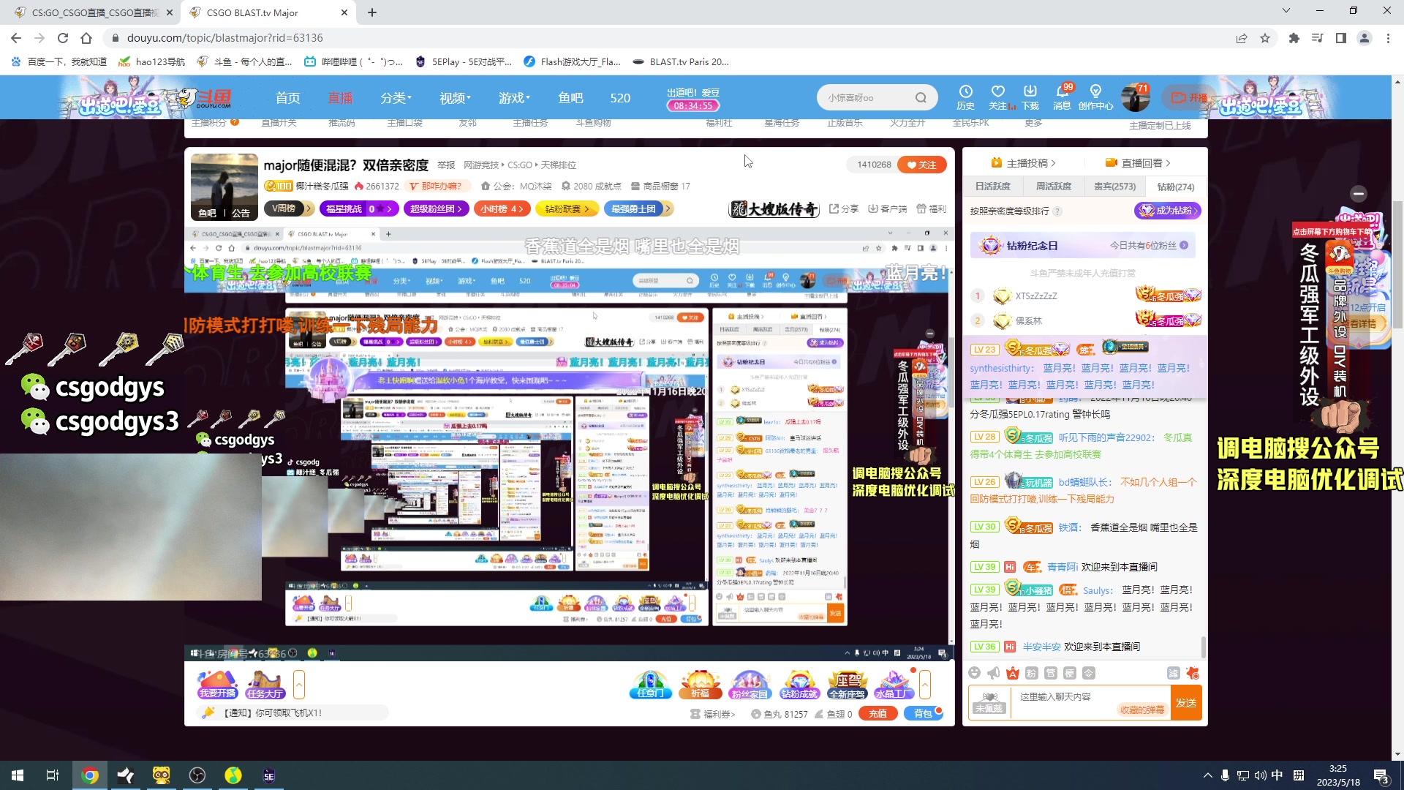The image size is (1404, 790).
Task: Click the 祈福 blessing icon
Action: point(700,685)
